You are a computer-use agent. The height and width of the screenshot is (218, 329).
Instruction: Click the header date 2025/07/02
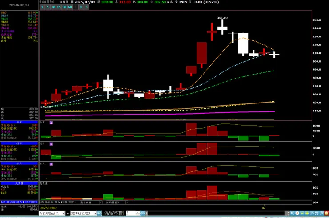[x=85, y=2]
